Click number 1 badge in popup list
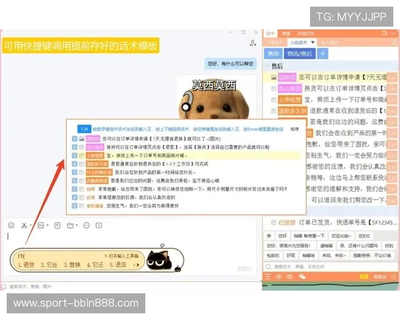 (x=75, y=139)
